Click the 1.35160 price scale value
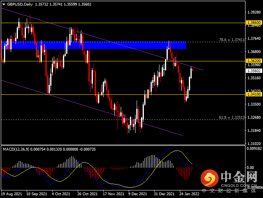Viewport: 263px width, 198px height. [254, 78]
